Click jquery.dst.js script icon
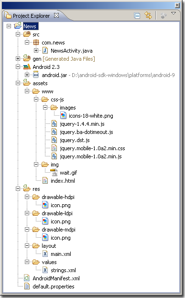This screenshot has height=298, width=185. pyautogui.click(x=54, y=140)
